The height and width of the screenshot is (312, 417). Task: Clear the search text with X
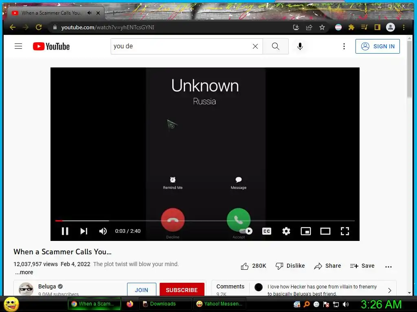click(255, 46)
